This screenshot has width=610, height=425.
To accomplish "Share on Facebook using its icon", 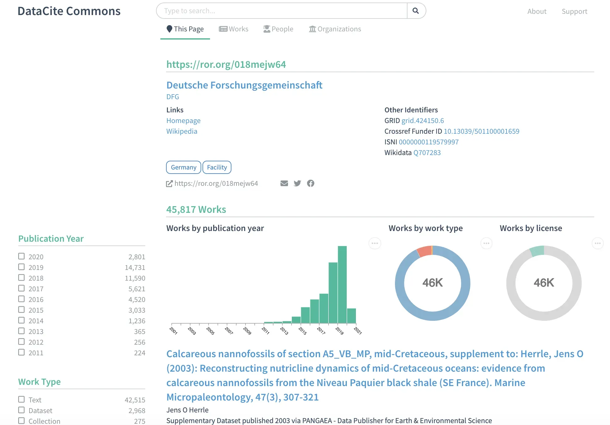I will pos(311,183).
